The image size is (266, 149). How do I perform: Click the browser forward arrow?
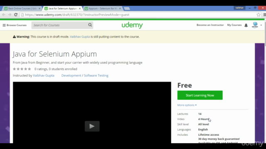[x=10, y=15]
